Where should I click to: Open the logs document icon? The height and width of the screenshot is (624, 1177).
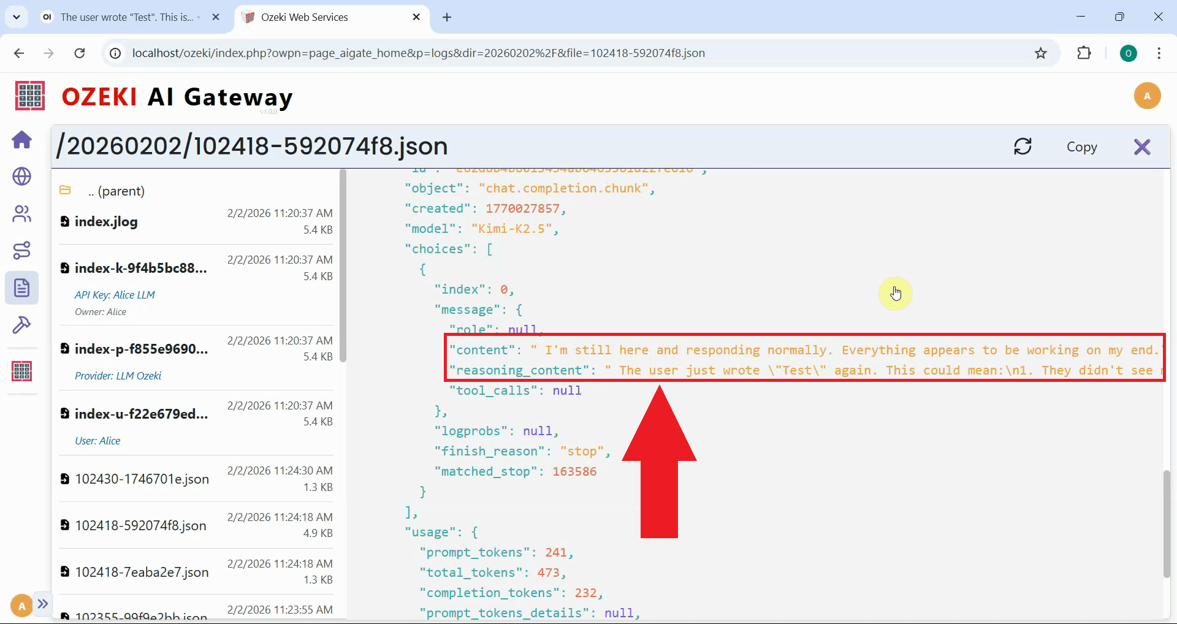pyautogui.click(x=21, y=287)
